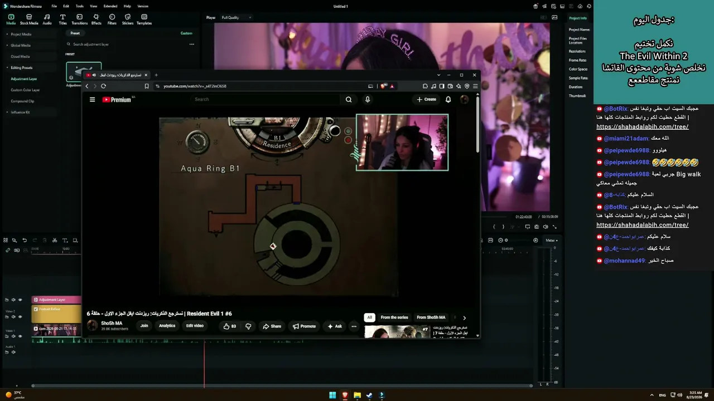Click the YouTube search magnifier button
This screenshot has width=714, height=401.
(x=349, y=100)
